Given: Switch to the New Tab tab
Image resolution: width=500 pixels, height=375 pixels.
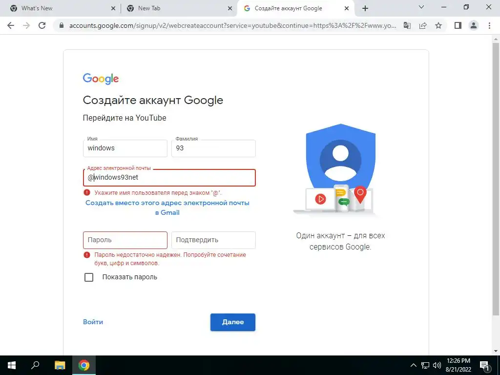Looking at the screenshot, I should [179, 8].
